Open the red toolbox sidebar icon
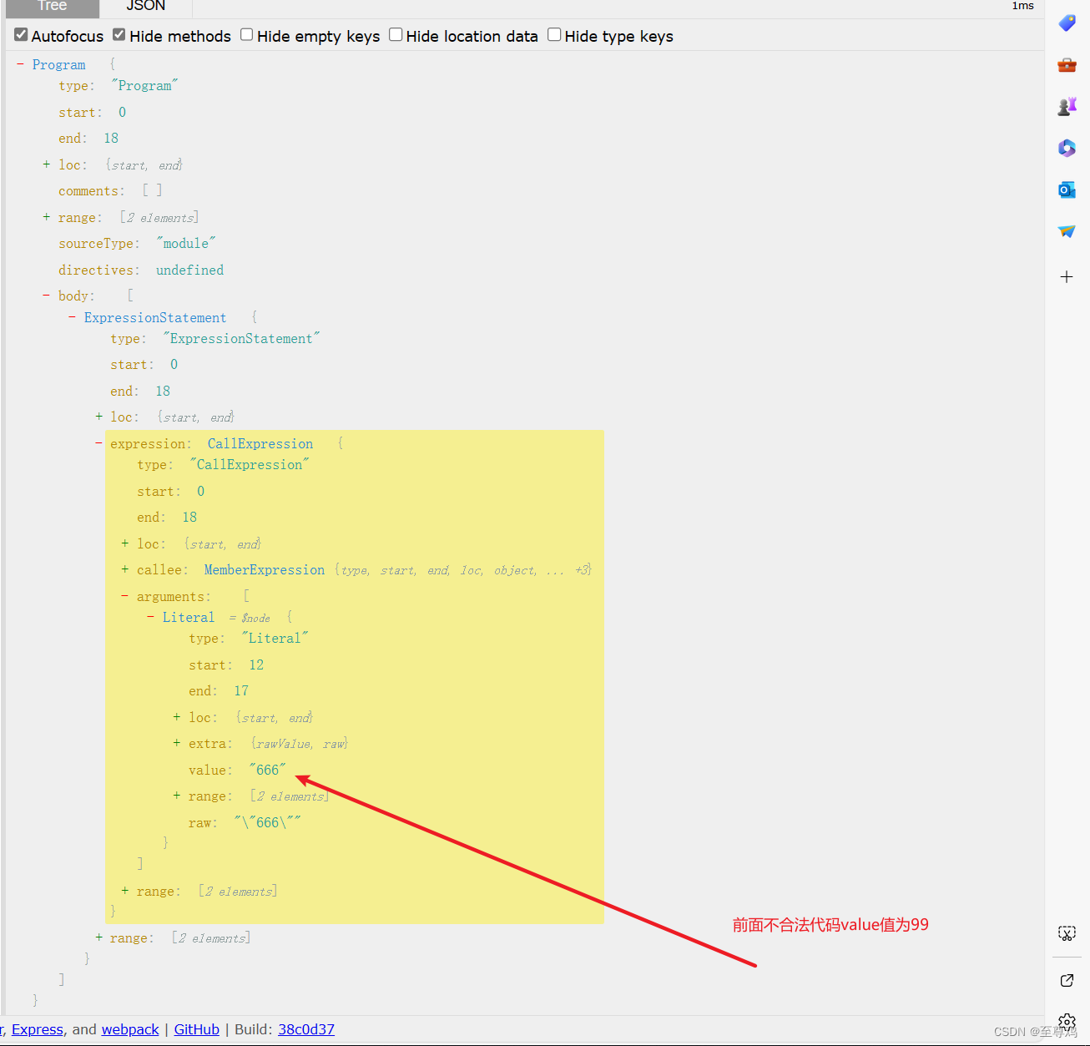 click(x=1067, y=65)
